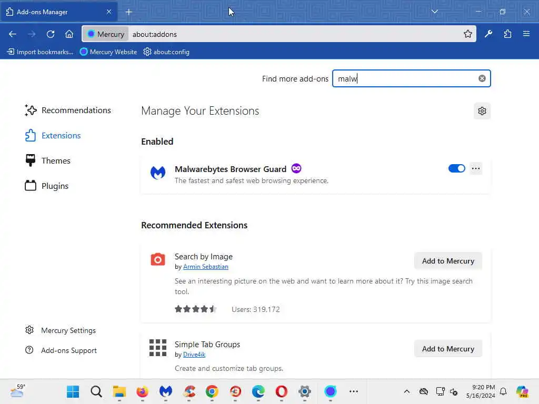Disable Malwarebytes Browser Guard toggle
Screen dimensions: 539x404
[456, 168]
